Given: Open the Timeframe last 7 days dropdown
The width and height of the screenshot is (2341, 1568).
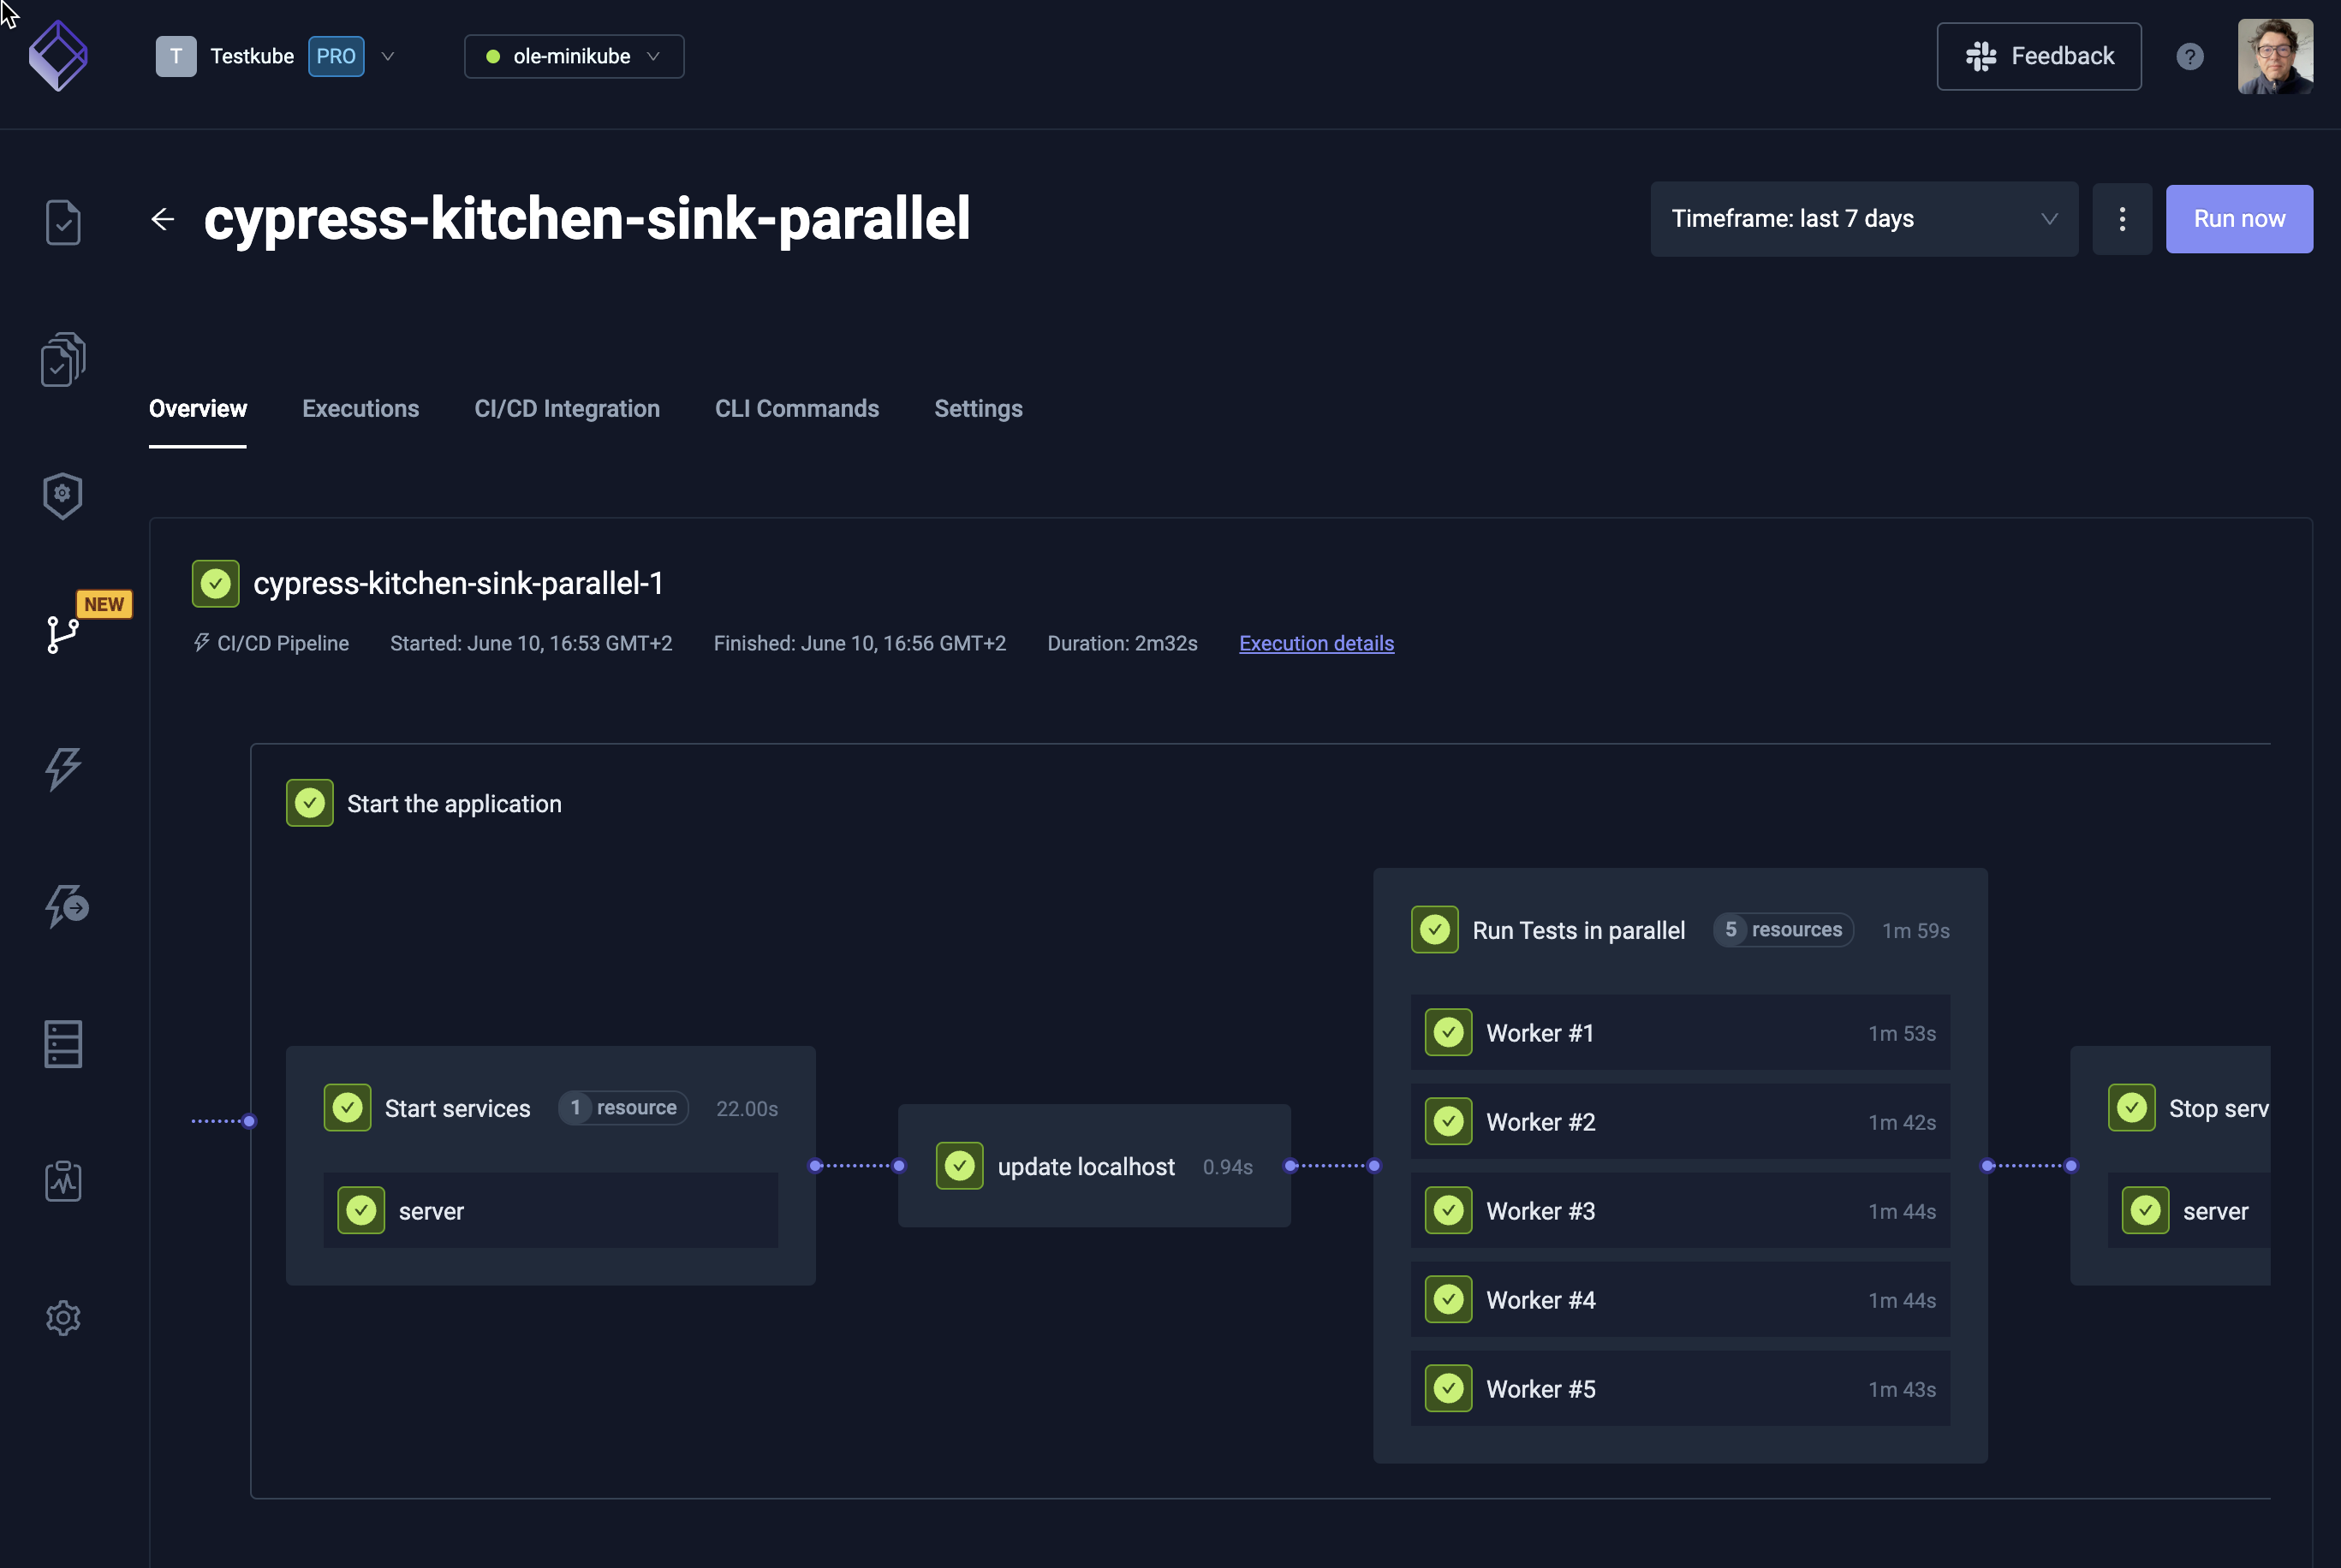Looking at the screenshot, I should tap(1863, 219).
